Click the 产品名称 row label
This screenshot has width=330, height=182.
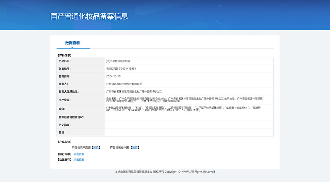64,61
